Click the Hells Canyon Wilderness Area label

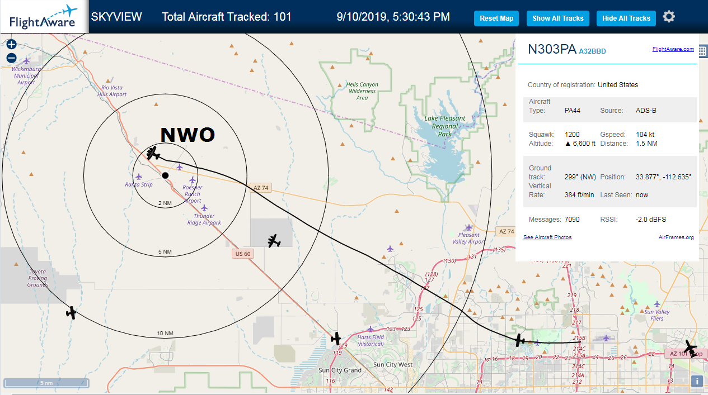(362, 91)
